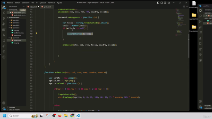
Task: Select sprite.html in open editors list
Action: [x=17, y=15]
